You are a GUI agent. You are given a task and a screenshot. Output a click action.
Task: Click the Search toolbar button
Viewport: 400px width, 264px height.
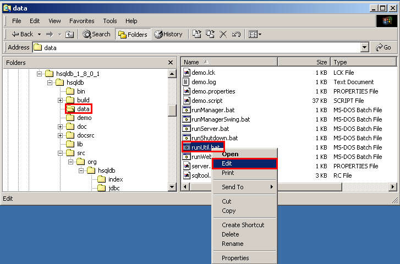pos(97,34)
